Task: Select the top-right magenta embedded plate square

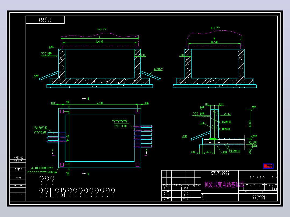Action: click(x=138, y=111)
